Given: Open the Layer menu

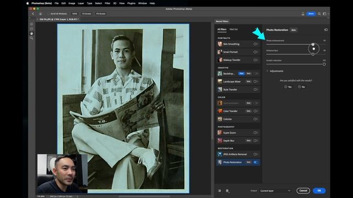Looking at the screenshot, I should pos(81,3).
